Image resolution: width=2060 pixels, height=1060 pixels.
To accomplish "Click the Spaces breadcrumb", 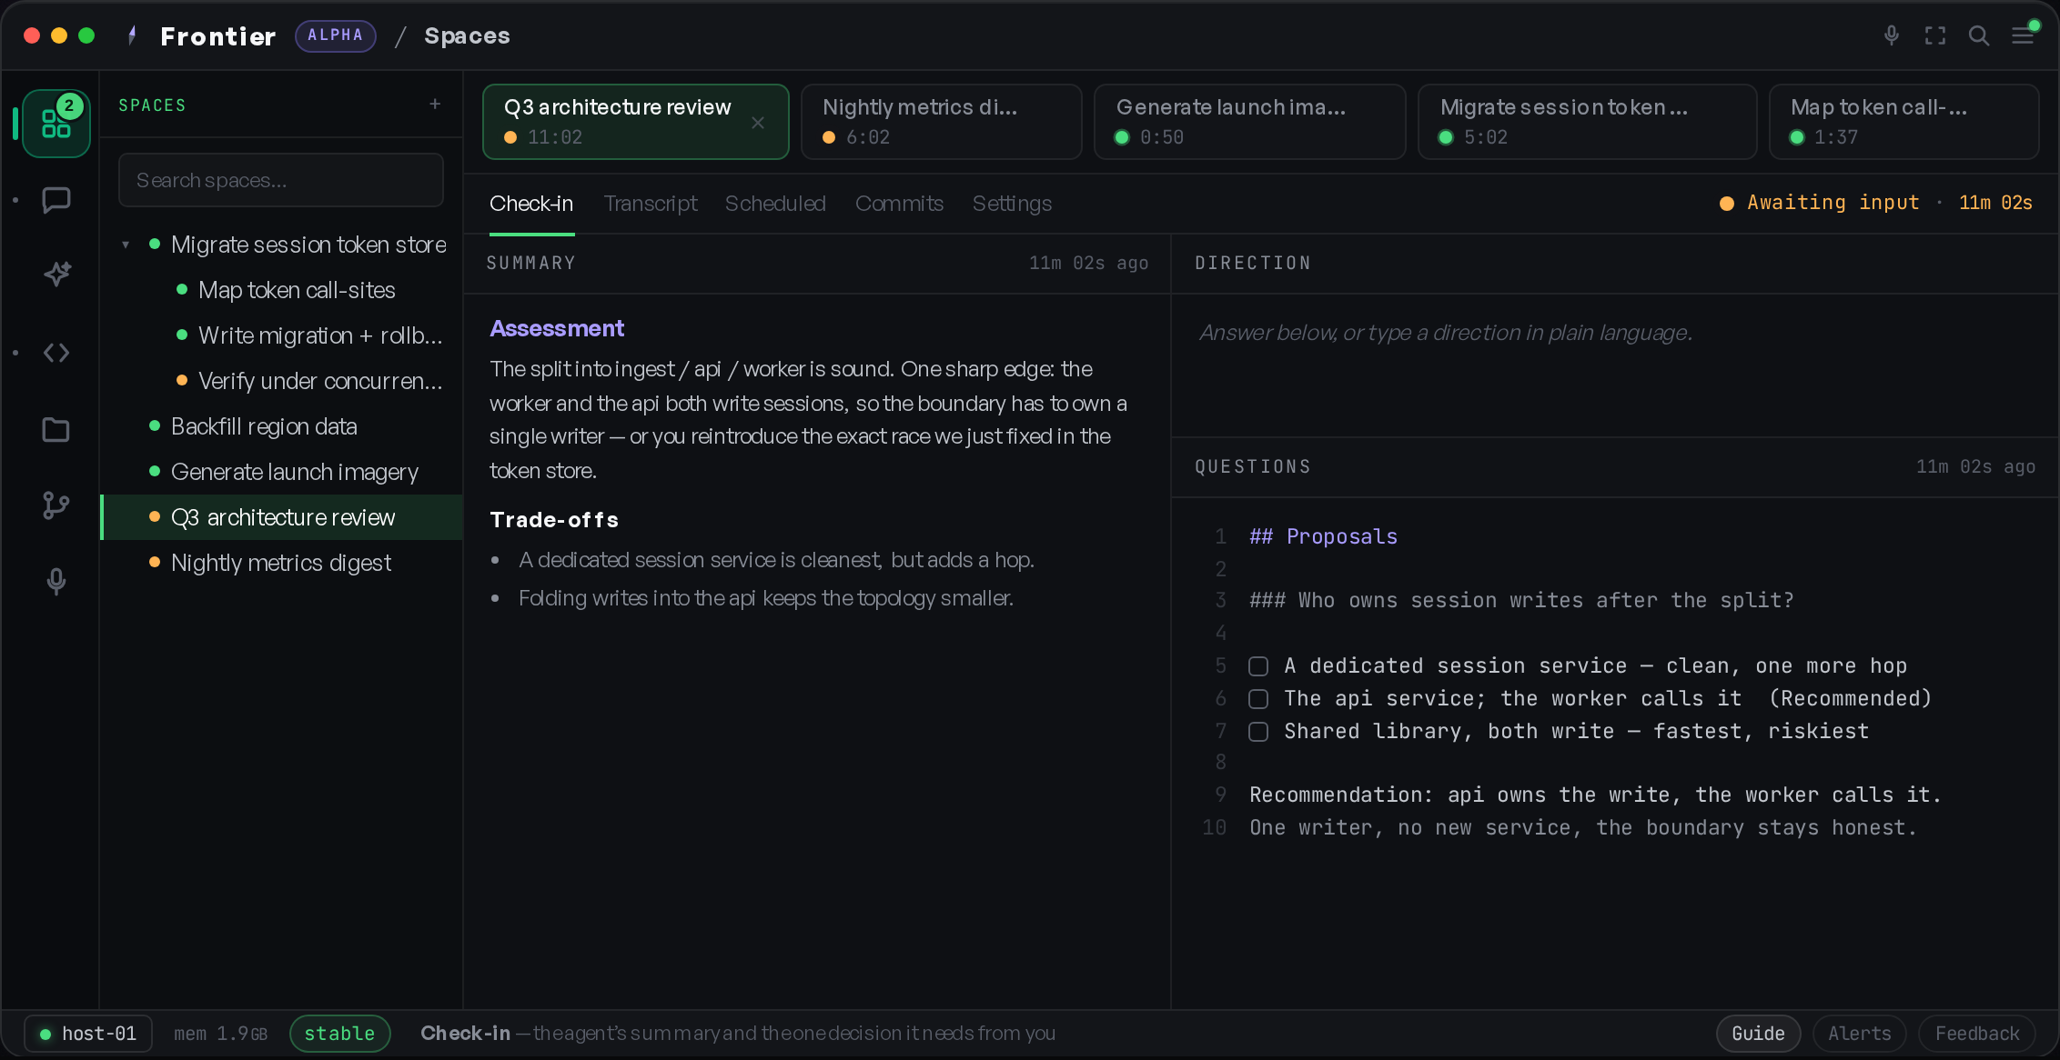I will click(x=467, y=35).
